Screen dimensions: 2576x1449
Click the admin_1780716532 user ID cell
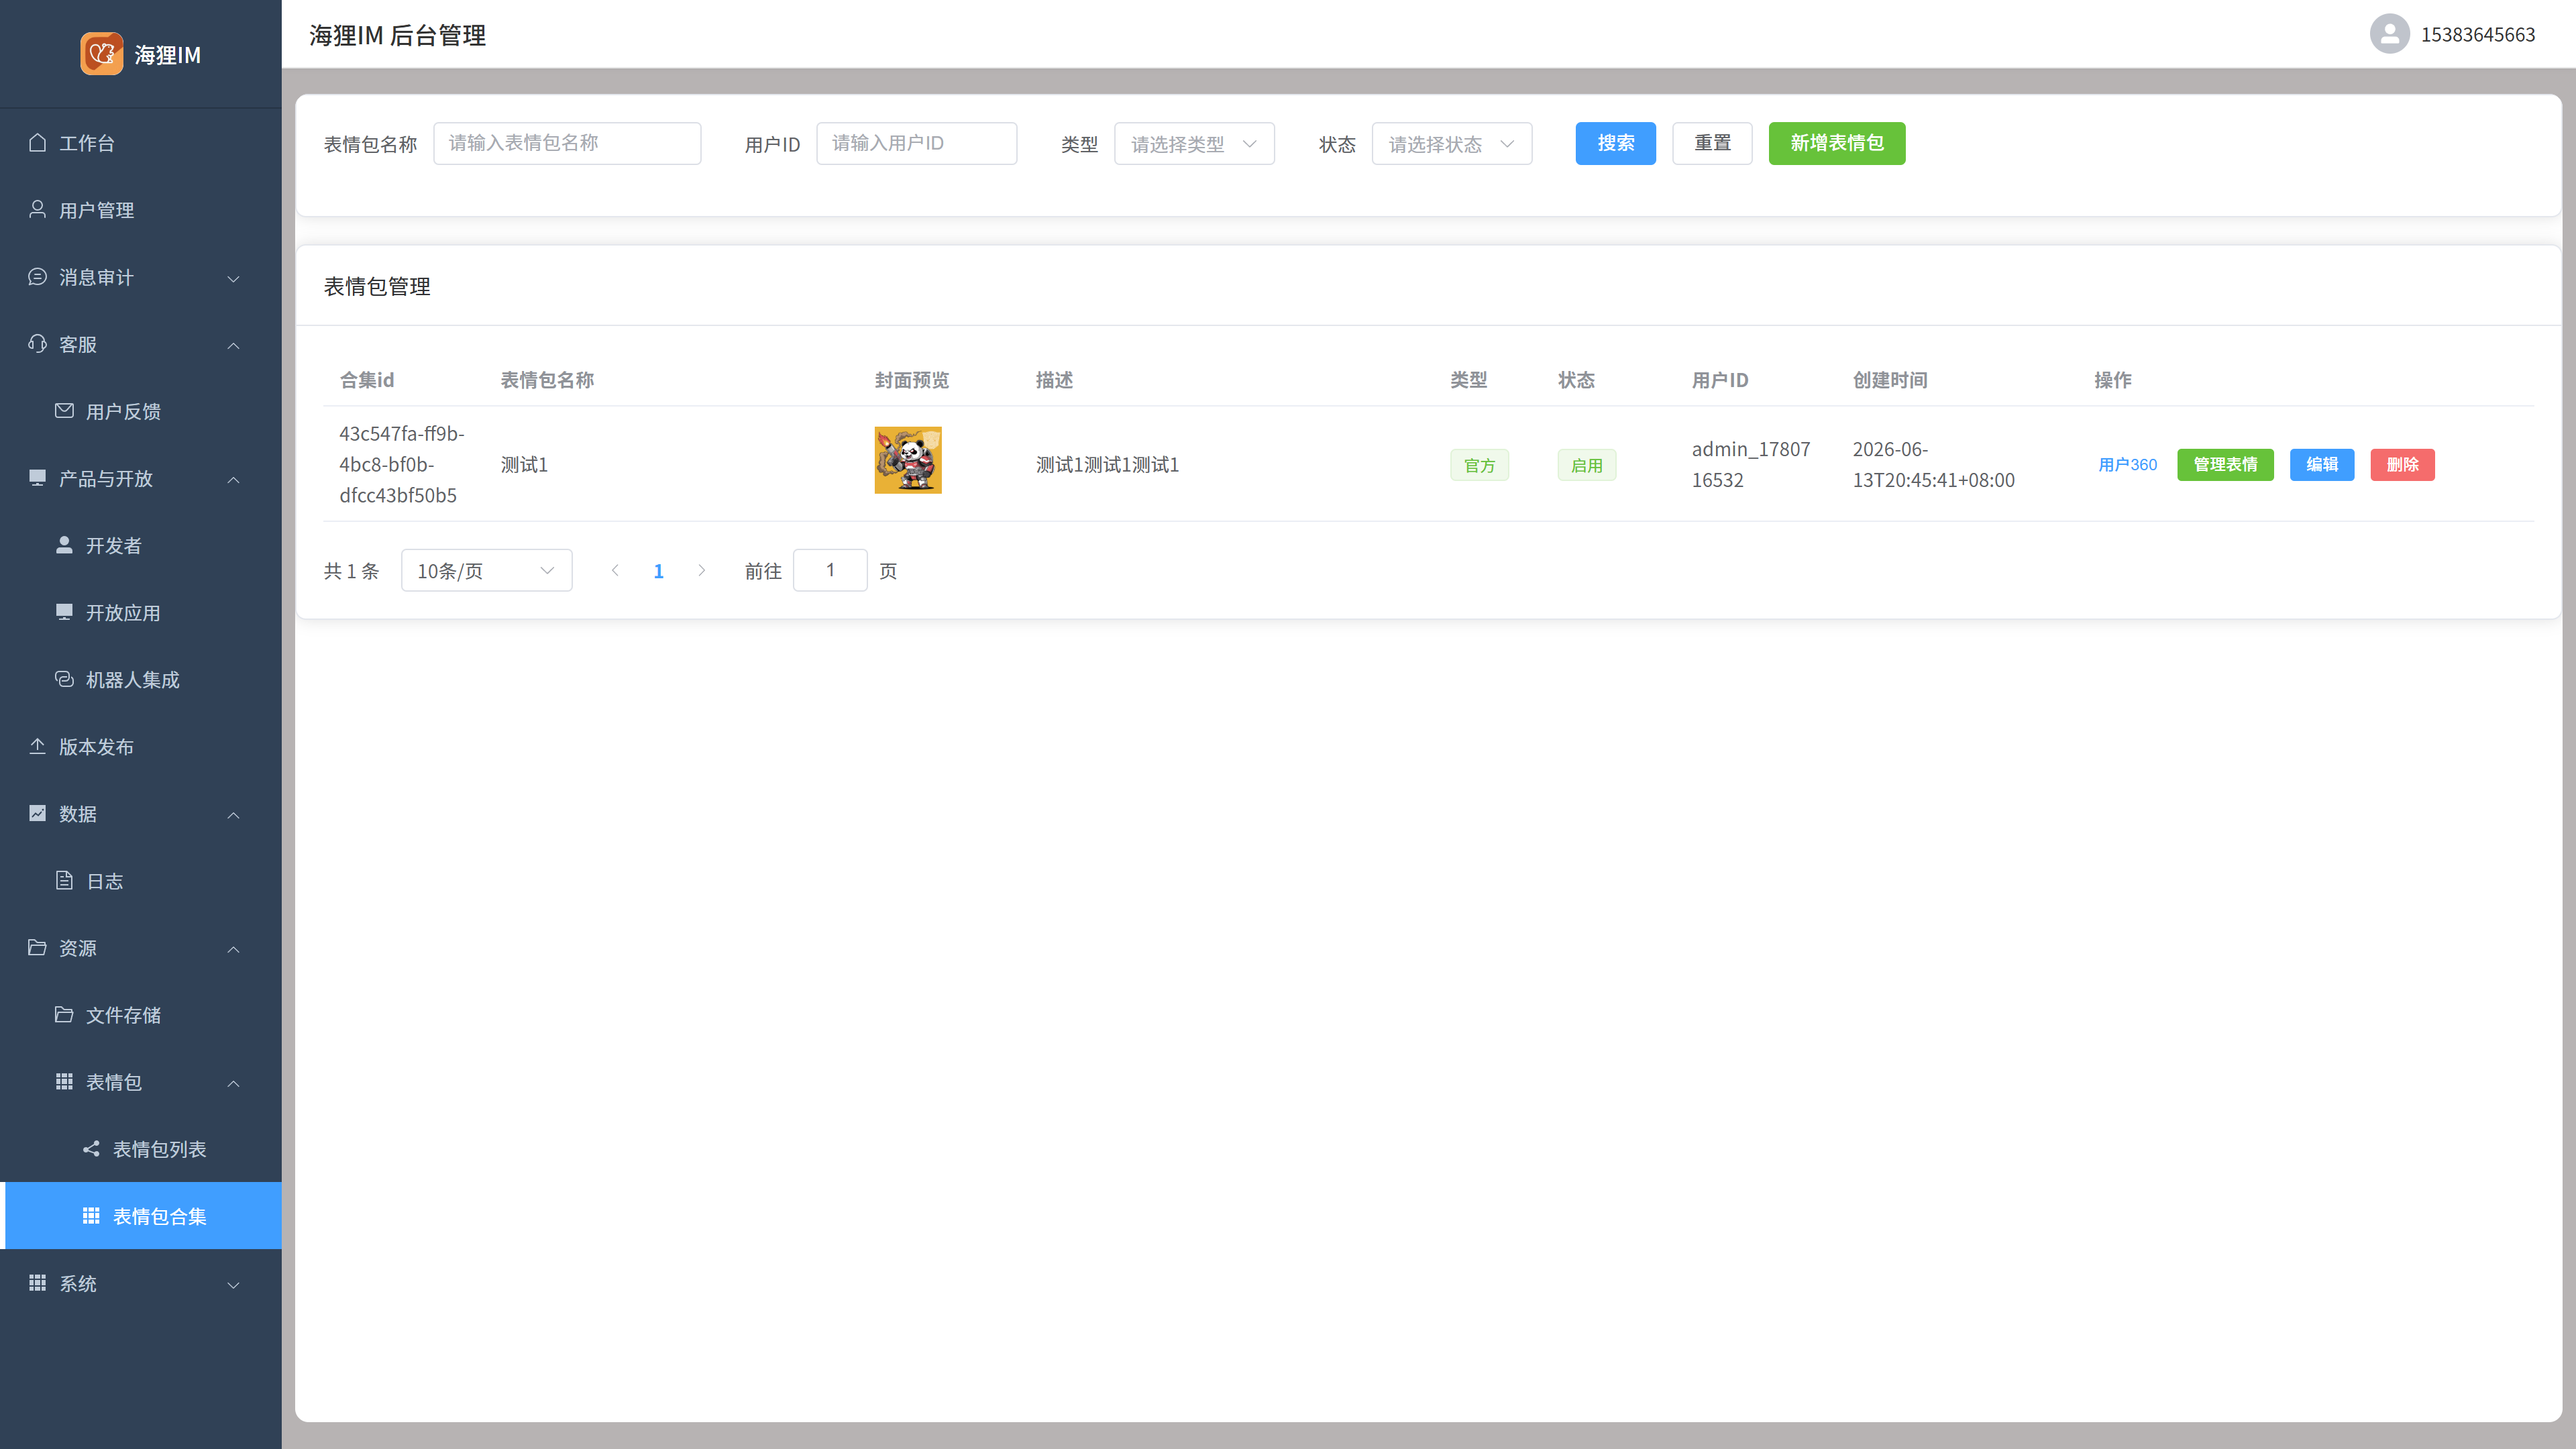click(1750, 464)
